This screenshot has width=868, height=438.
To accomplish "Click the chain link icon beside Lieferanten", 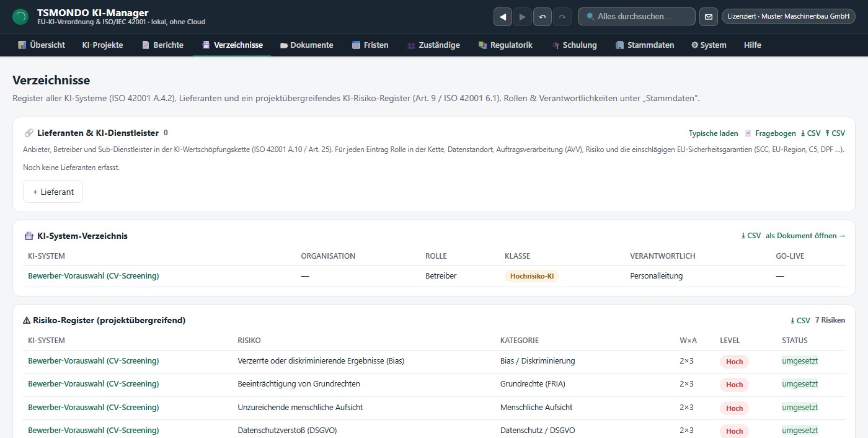I will [29, 133].
